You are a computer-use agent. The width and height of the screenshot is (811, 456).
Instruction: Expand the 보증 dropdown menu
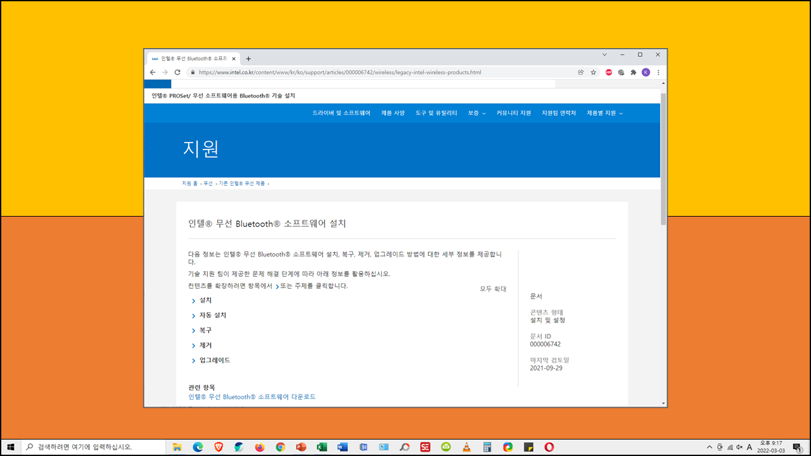476,113
